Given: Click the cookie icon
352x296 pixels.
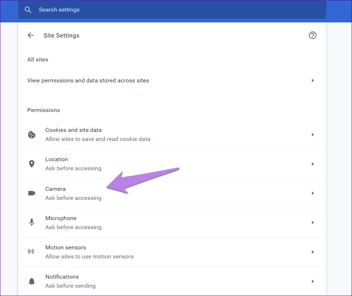Looking at the screenshot, I should (x=32, y=135).
